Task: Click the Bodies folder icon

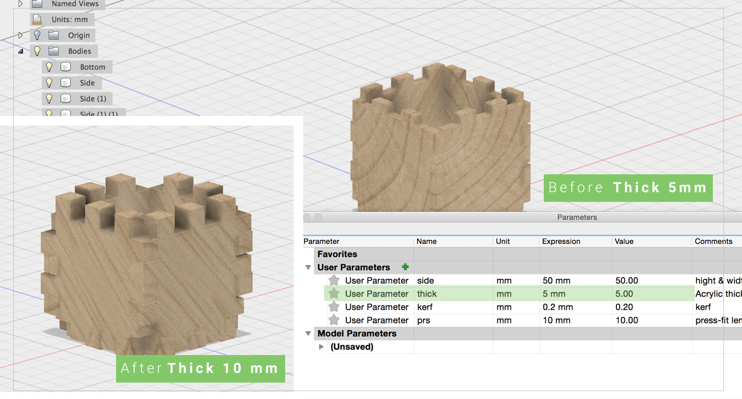Action: coord(54,51)
